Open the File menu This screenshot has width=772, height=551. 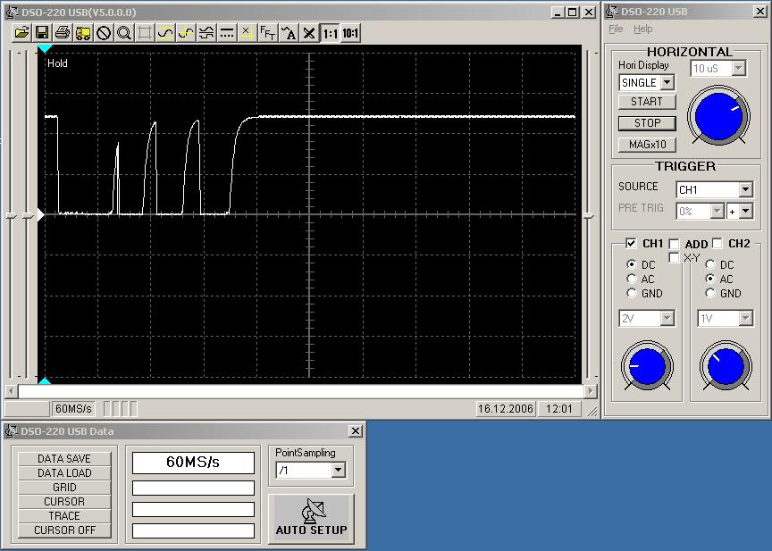pyautogui.click(x=616, y=29)
